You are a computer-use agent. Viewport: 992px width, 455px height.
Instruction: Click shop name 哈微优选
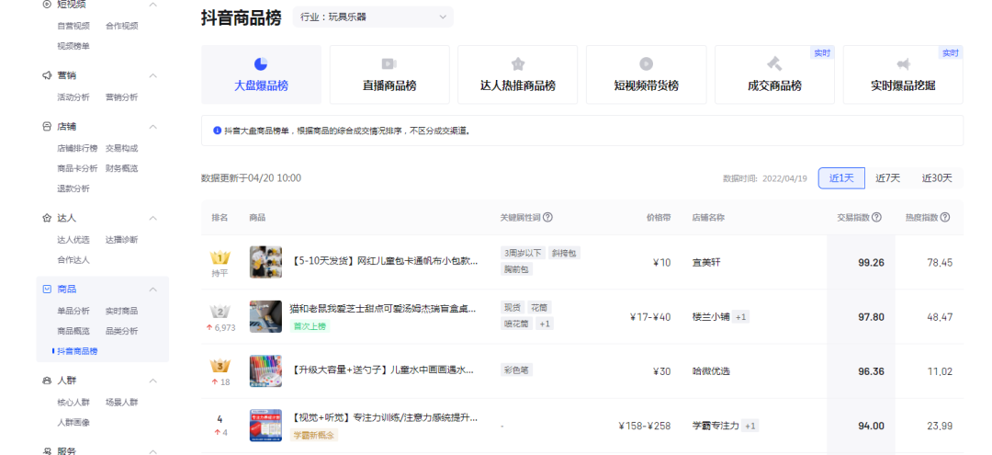[711, 371]
